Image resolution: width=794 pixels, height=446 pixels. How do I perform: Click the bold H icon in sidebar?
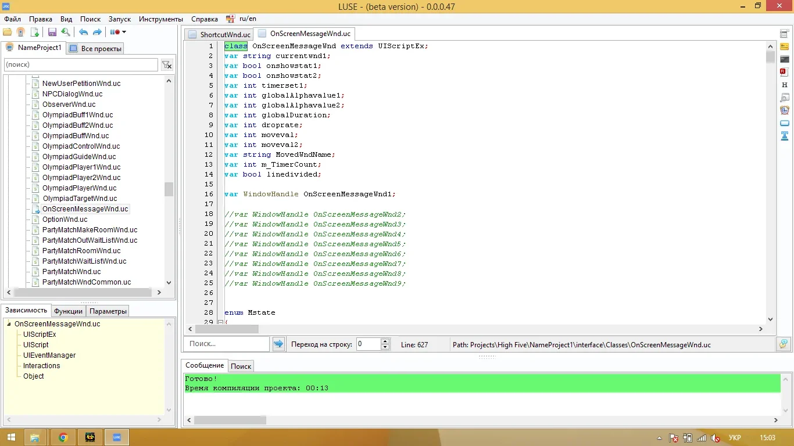point(784,85)
